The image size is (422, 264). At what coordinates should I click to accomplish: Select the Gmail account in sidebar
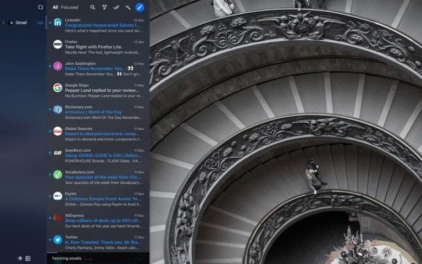pos(21,23)
